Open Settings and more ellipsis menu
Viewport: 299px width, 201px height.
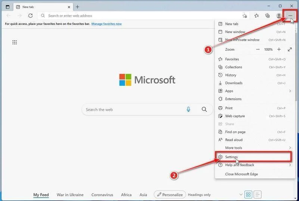click(x=290, y=16)
